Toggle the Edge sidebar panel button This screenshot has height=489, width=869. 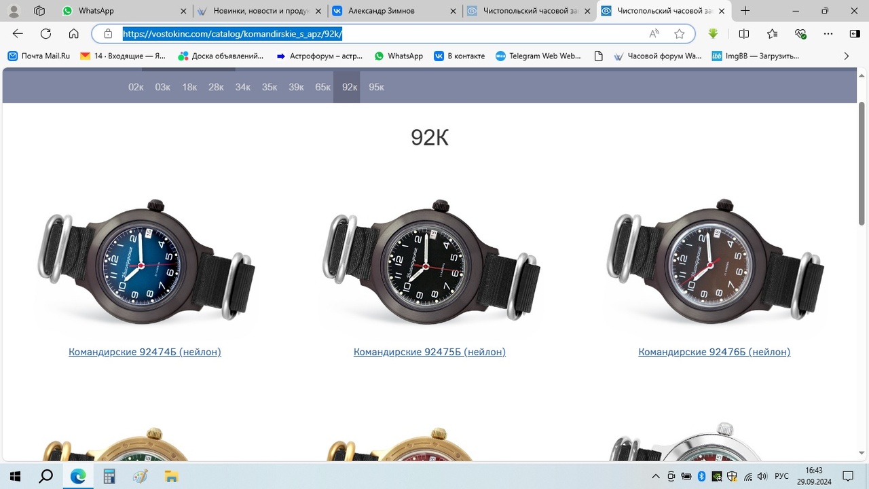855,34
